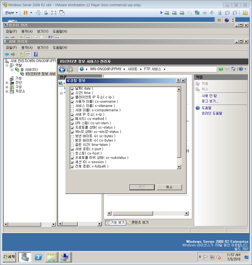Click 사용 안 함 link in 작업 pane

[209, 96]
